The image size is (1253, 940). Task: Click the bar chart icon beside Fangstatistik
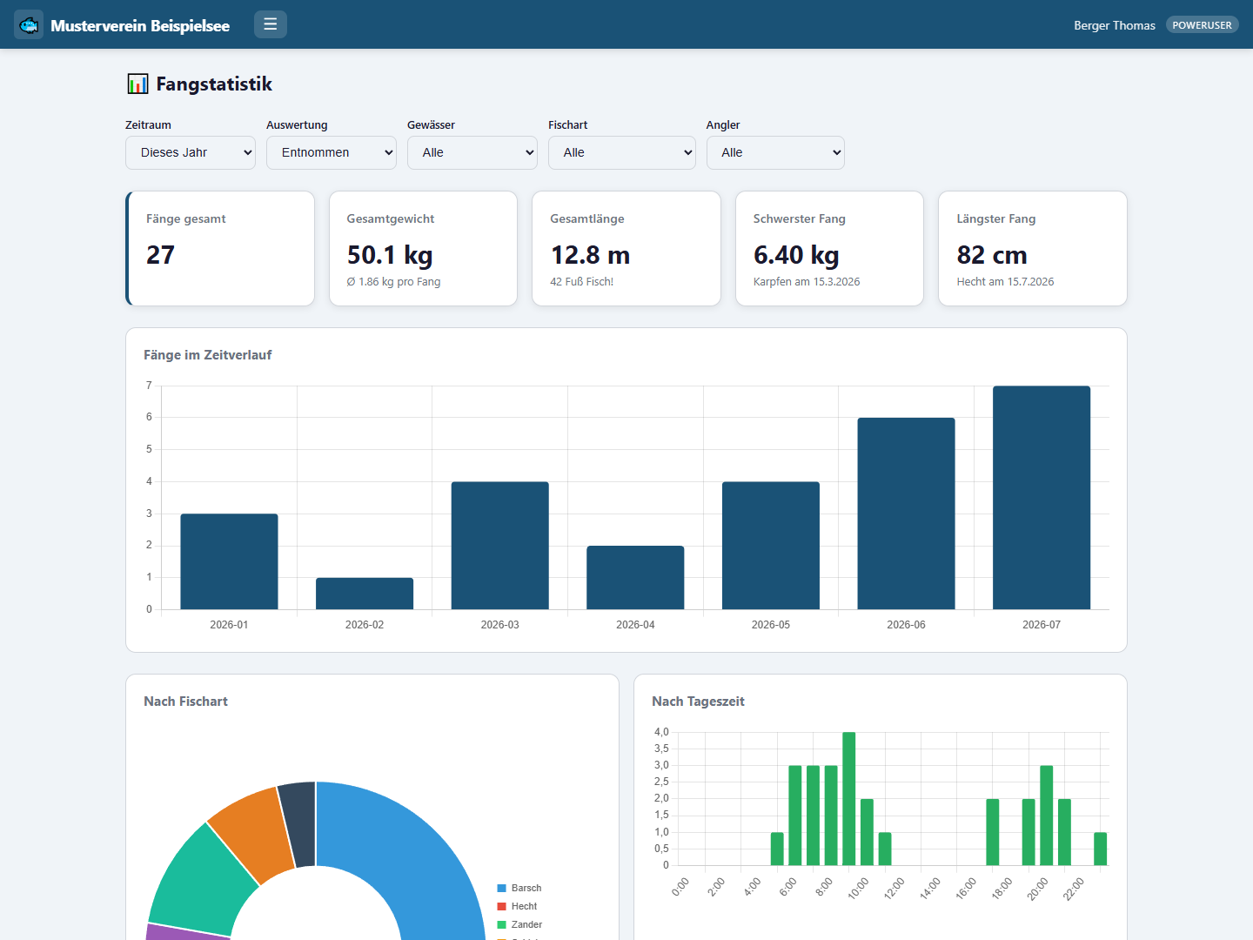tap(137, 84)
